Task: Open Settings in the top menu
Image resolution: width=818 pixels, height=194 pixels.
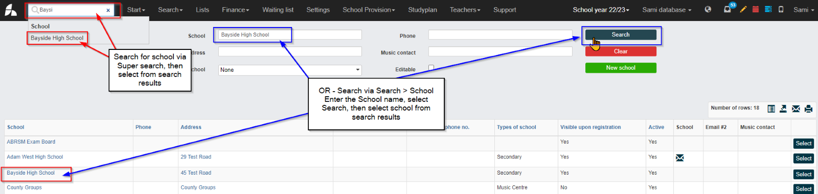Action: coord(318,10)
